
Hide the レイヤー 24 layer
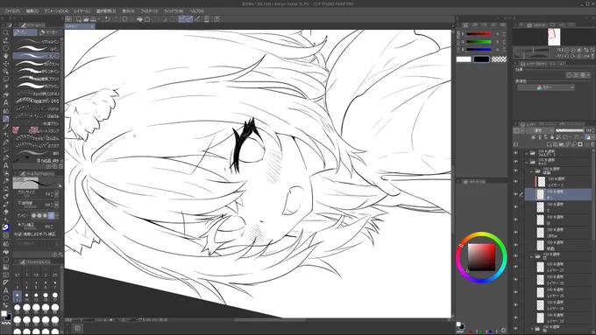[x=515, y=305]
